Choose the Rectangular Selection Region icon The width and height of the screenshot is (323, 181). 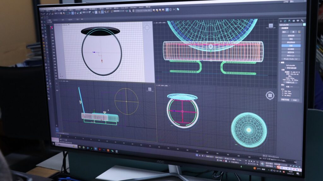66,13
